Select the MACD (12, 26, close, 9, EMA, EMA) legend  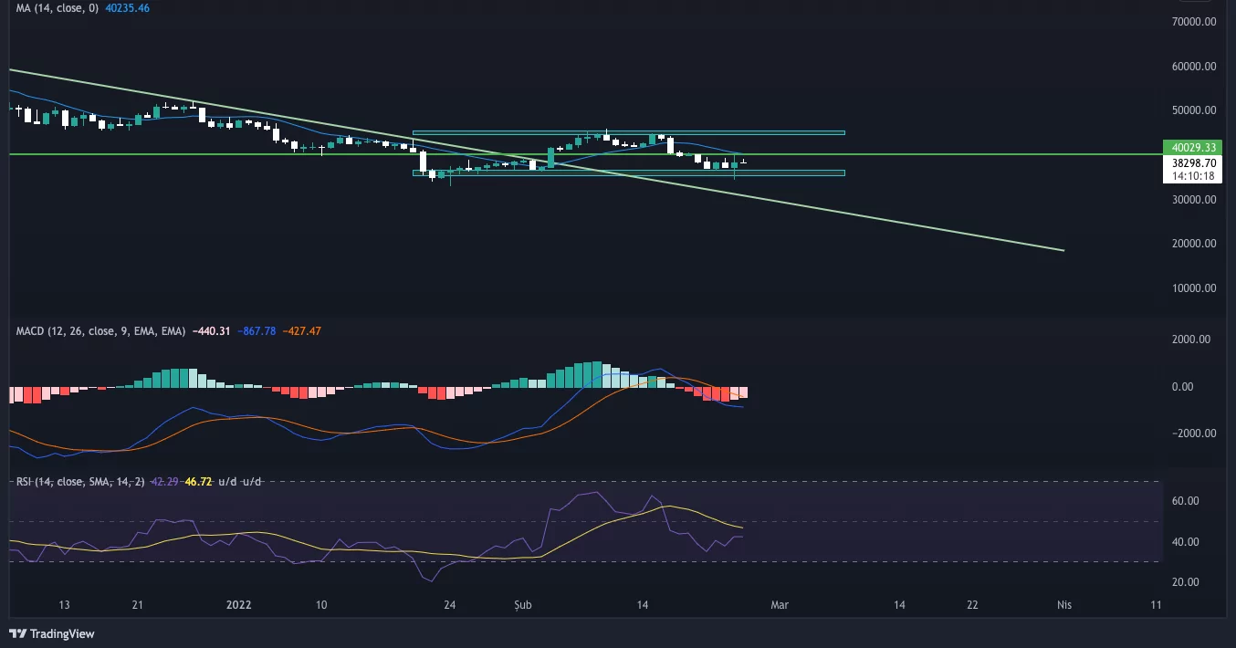100,331
